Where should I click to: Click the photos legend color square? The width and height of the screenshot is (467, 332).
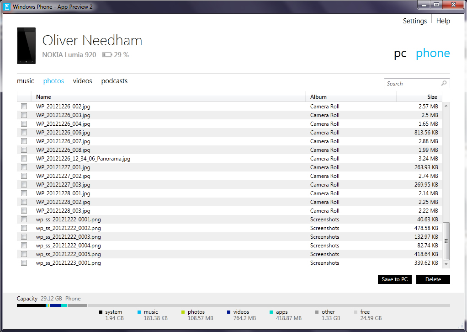(x=183, y=312)
